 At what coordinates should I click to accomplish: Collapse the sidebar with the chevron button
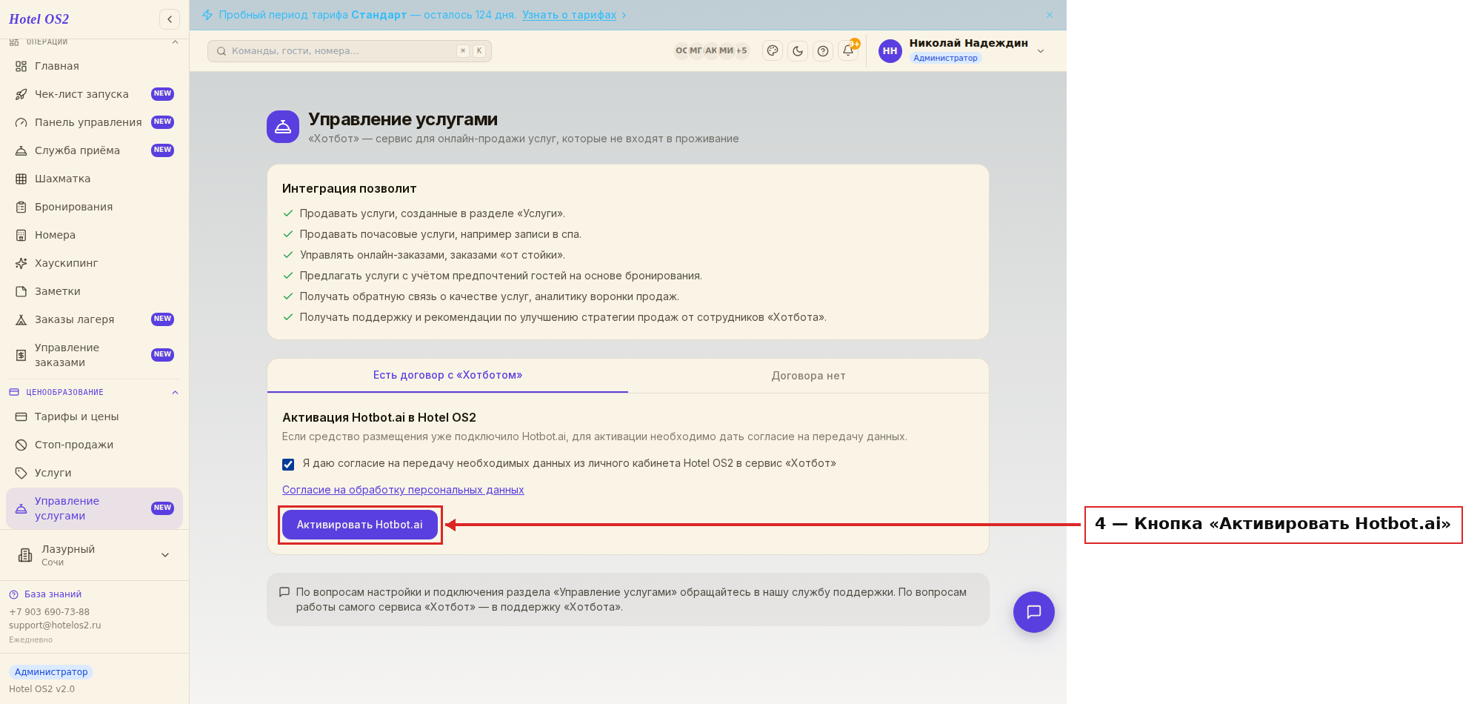[x=170, y=19]
